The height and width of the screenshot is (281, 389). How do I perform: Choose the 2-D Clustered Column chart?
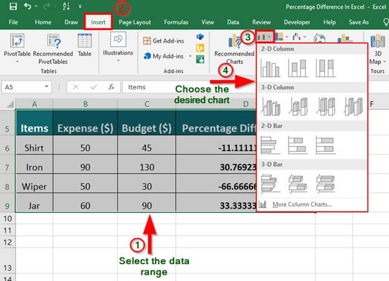[270, 68]
